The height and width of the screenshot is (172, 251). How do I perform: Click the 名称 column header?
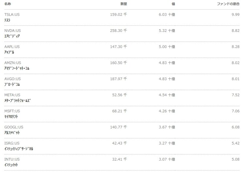8,4
